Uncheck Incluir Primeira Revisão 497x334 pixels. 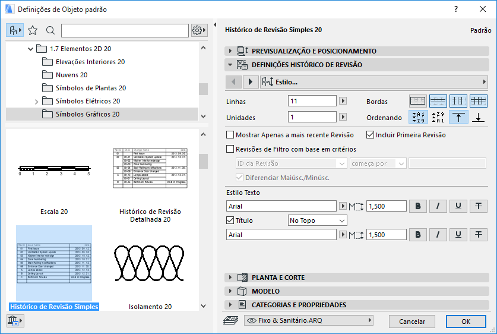click(370, 135)
